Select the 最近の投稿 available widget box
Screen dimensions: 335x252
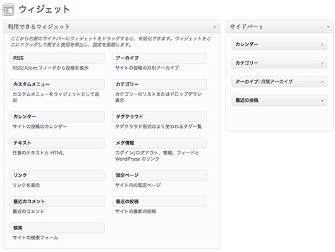point(159,202)
